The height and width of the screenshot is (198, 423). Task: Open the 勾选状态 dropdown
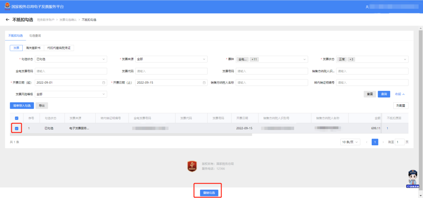pos(70,59)
